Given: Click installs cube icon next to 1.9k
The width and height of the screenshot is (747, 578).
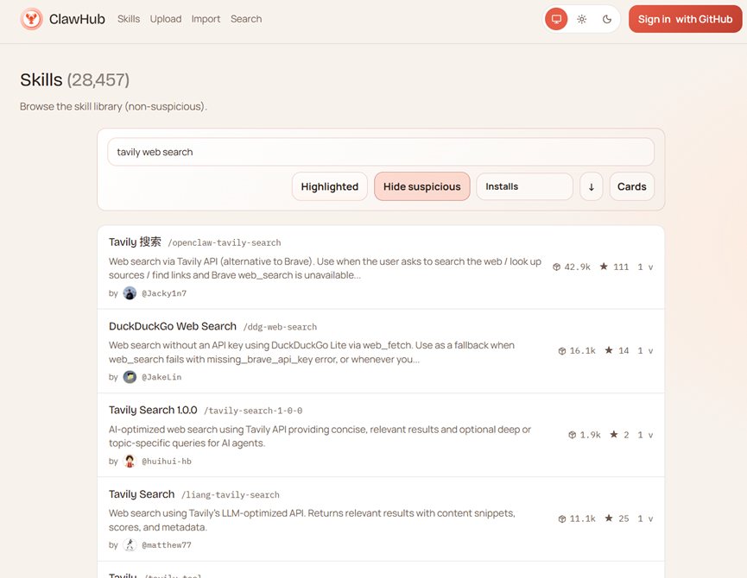Looking at the screenshot, I should 572,435.
